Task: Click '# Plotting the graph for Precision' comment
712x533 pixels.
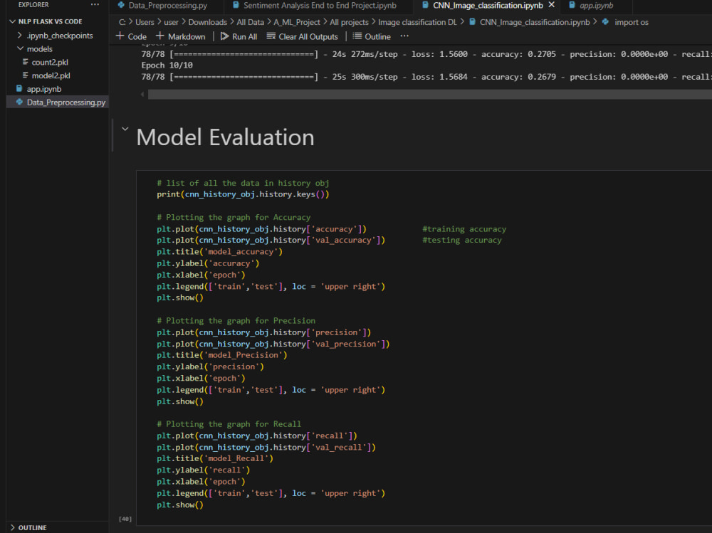Action: point(236,320)
